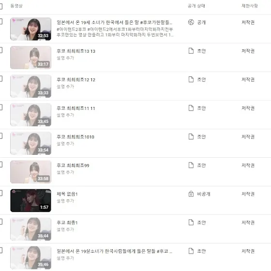The height and width of the screenshot is (271, 271).
Task: Click the 공개 상태 column header
Action: click(x=196, y=6)
